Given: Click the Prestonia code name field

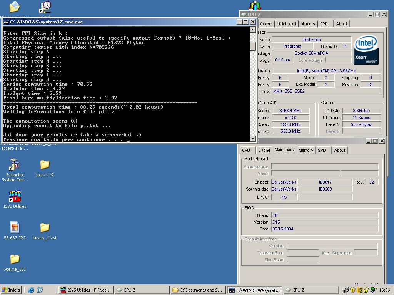Looking at the screenshot, I should (x=292, y=46).
